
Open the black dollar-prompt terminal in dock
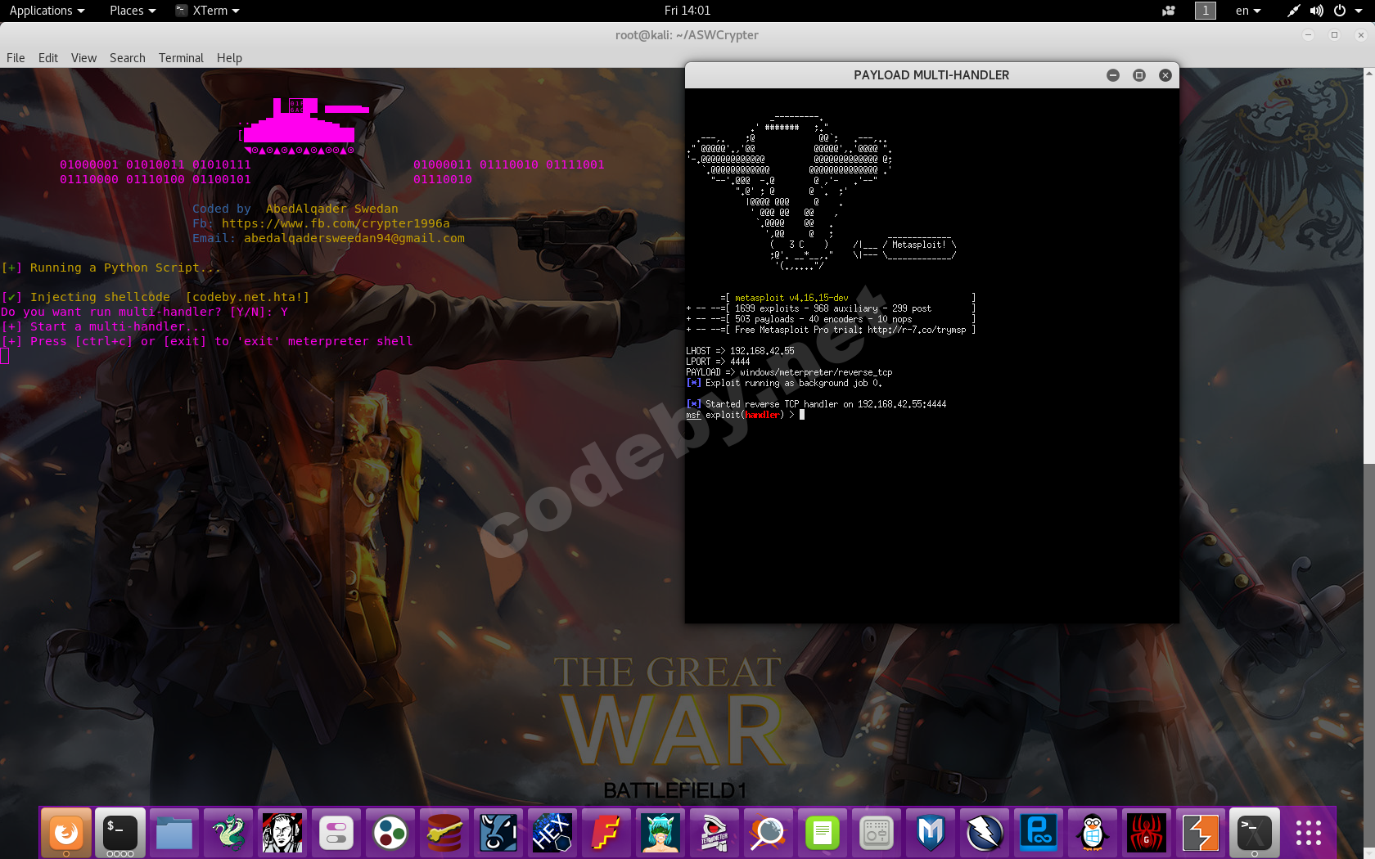click(120, 833)
